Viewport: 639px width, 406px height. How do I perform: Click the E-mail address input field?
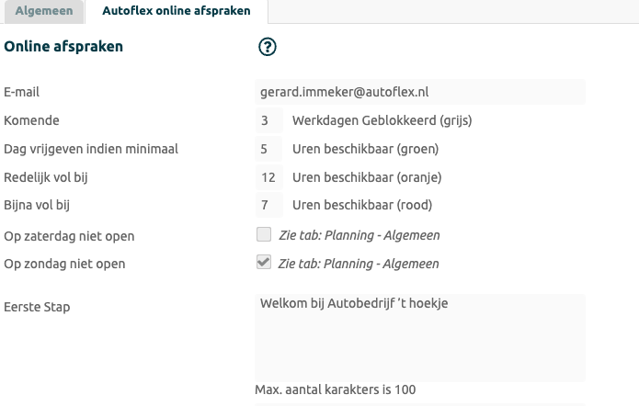419,92
